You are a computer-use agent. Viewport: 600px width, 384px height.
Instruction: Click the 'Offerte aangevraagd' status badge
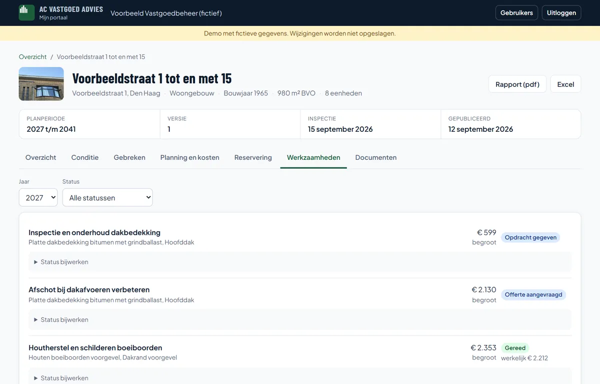pyautogui.click(x=533, y=295)
